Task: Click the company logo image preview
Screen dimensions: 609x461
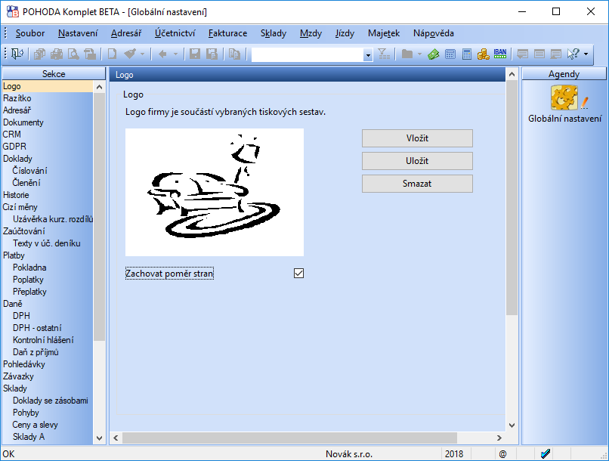Action: [215, 192]
